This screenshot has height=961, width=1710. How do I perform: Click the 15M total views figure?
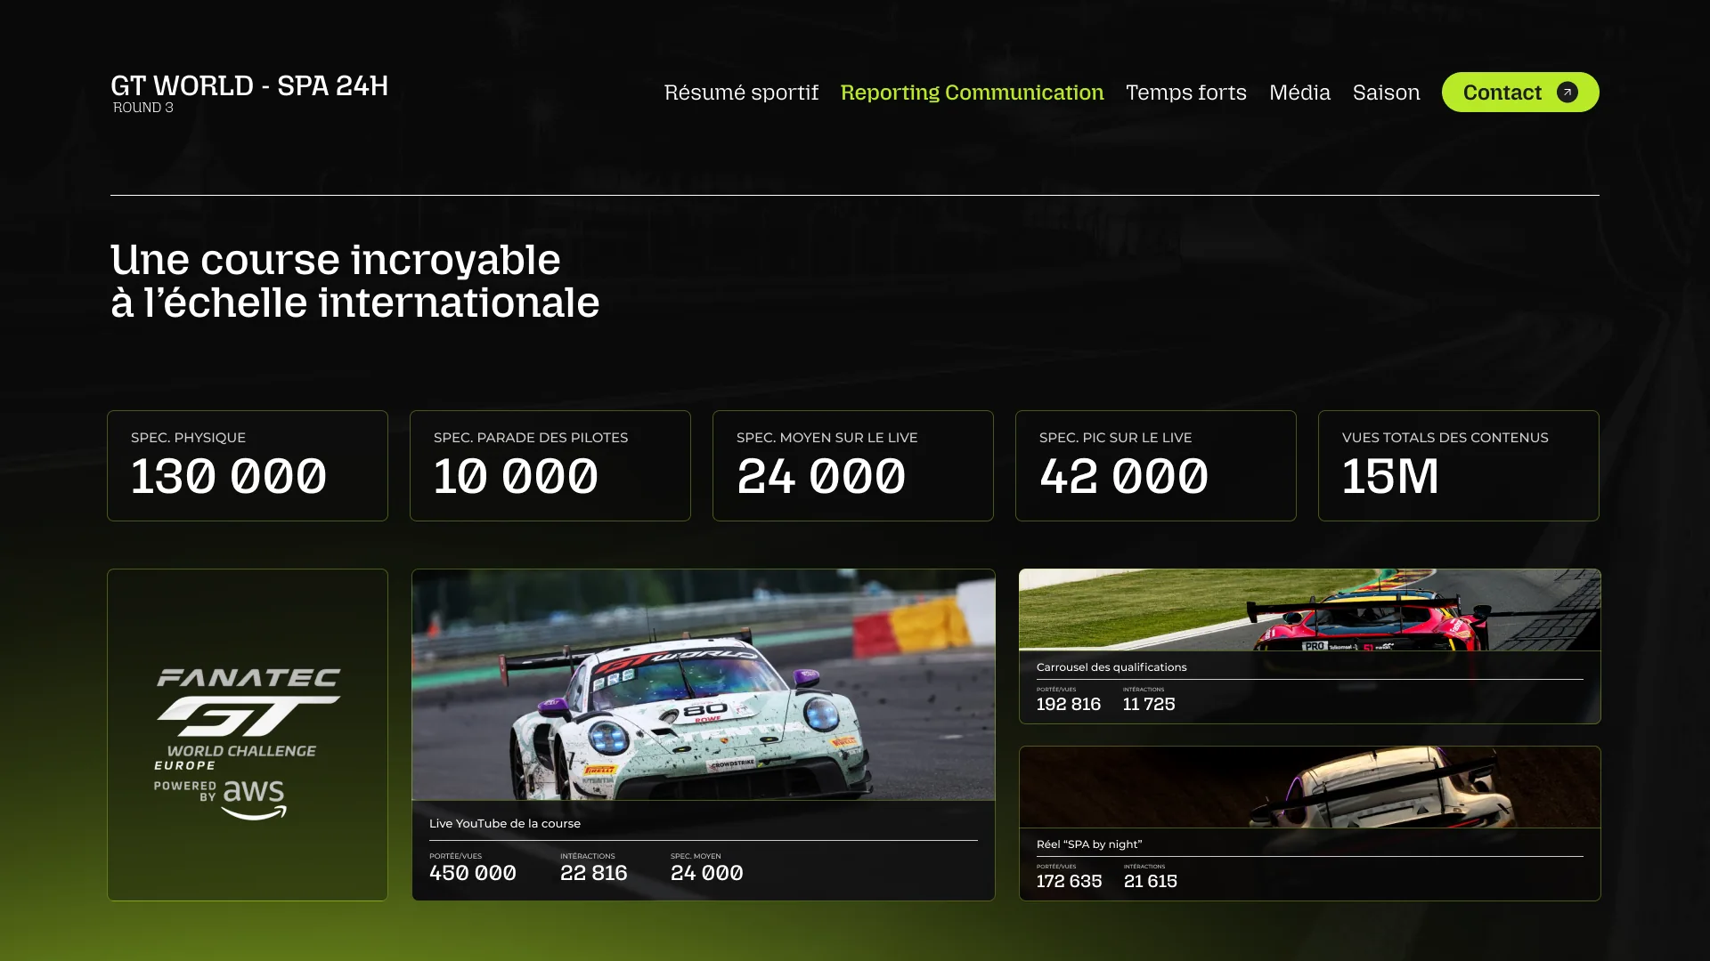pyautogui.click(x=1390, y=476)
